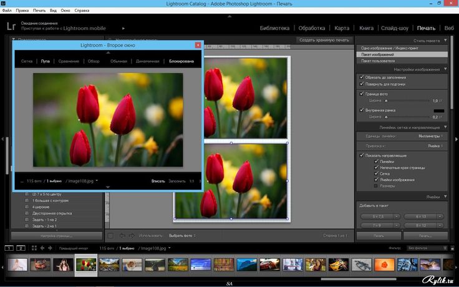Click the Lr logo icon
459x287 pixels.
click(11, 26)
